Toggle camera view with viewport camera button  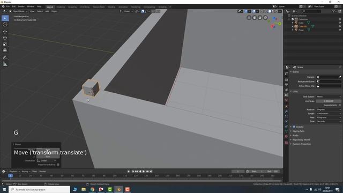255,18
